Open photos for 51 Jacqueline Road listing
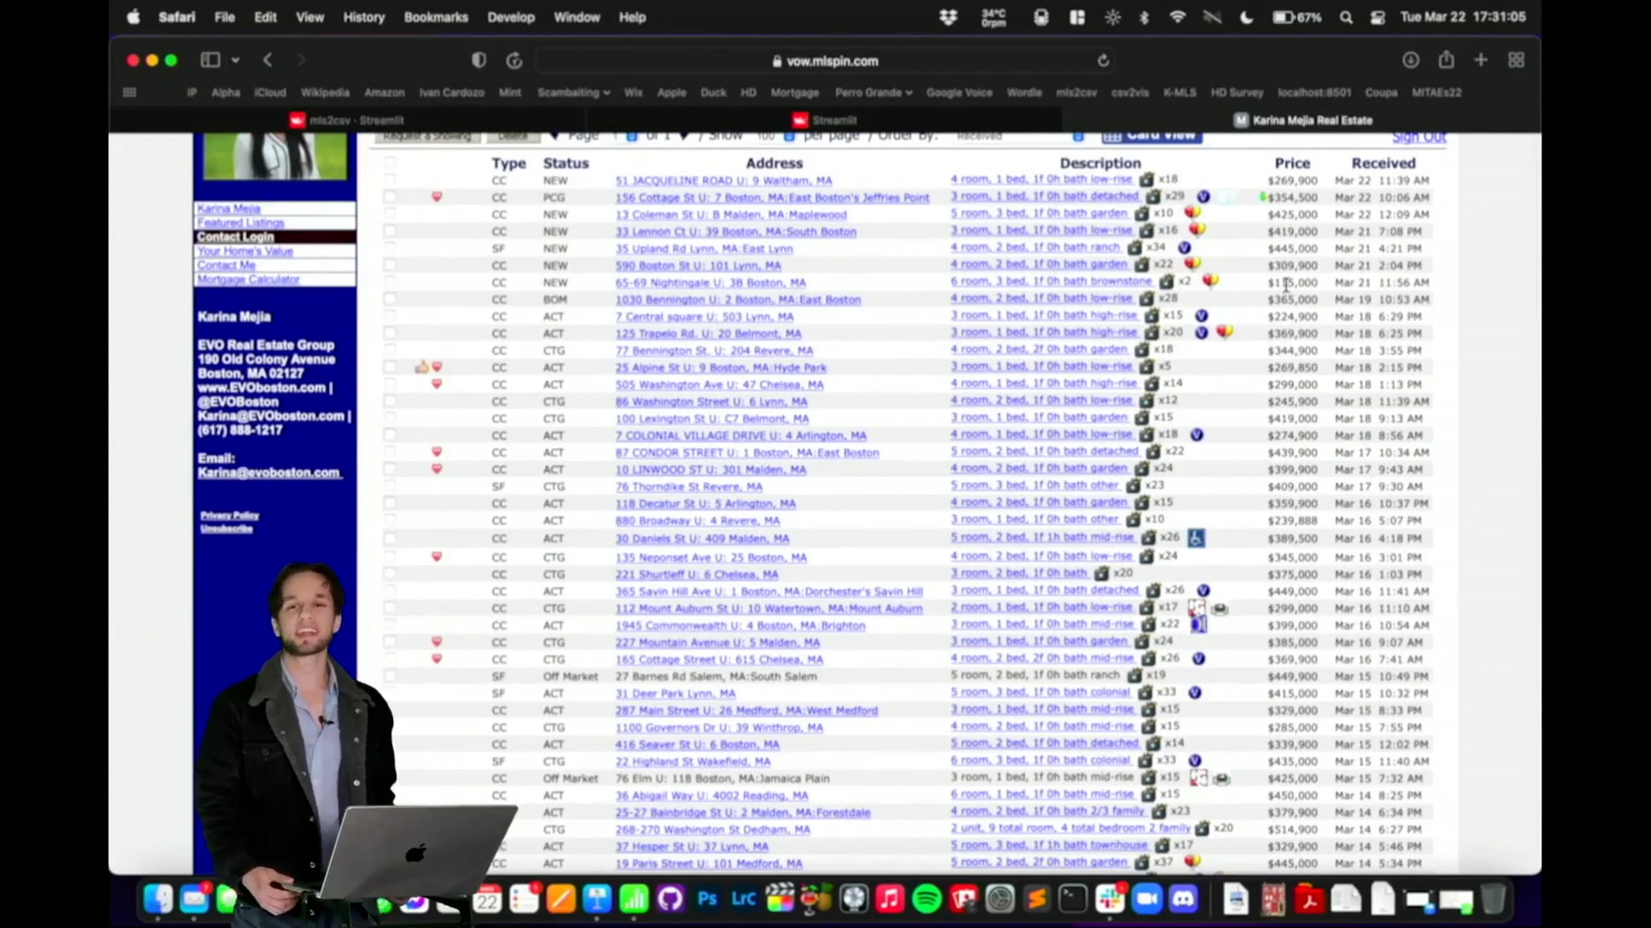This screenshot has height=928, width=1651. click(x=1146, y=180)
